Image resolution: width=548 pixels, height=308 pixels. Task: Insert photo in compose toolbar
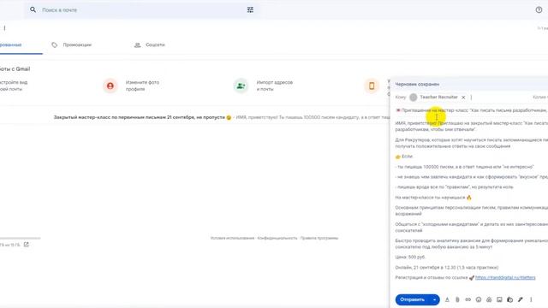499,299
